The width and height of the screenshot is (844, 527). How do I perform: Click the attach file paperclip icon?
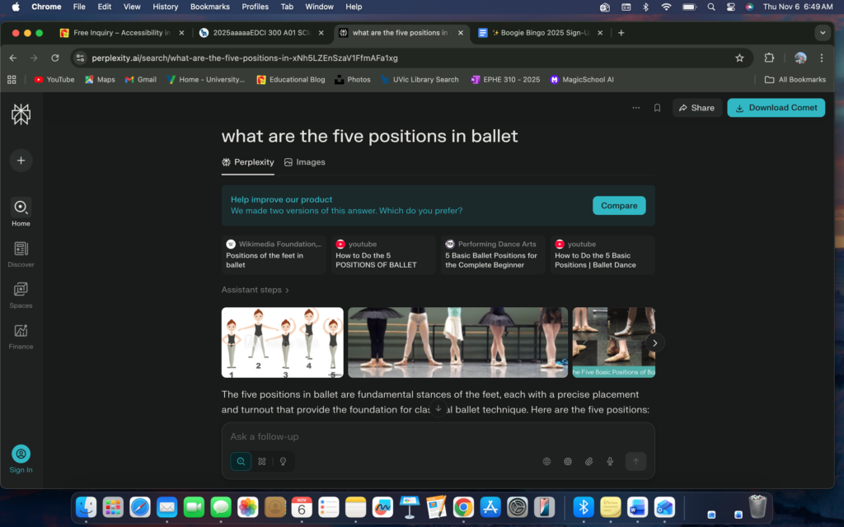[x=589, y=462]
